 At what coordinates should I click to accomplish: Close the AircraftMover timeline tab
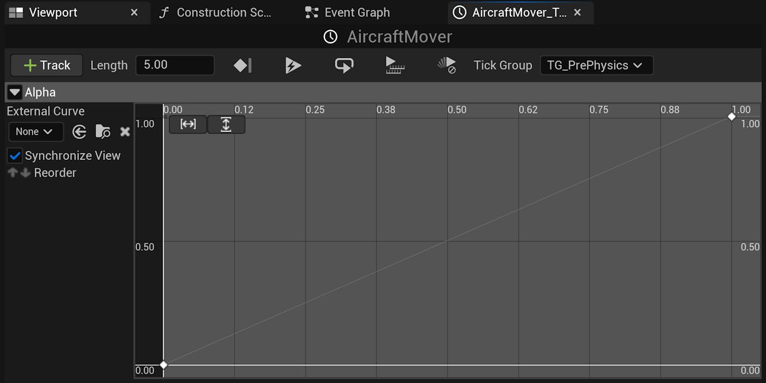[577, 12]
